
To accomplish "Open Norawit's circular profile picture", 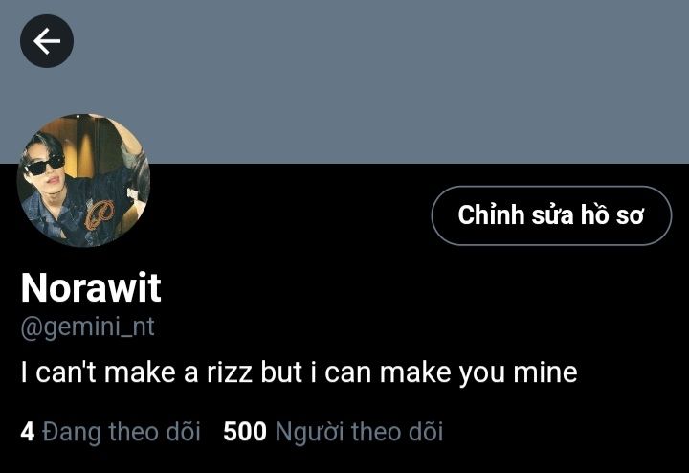I will pos(83,180).
